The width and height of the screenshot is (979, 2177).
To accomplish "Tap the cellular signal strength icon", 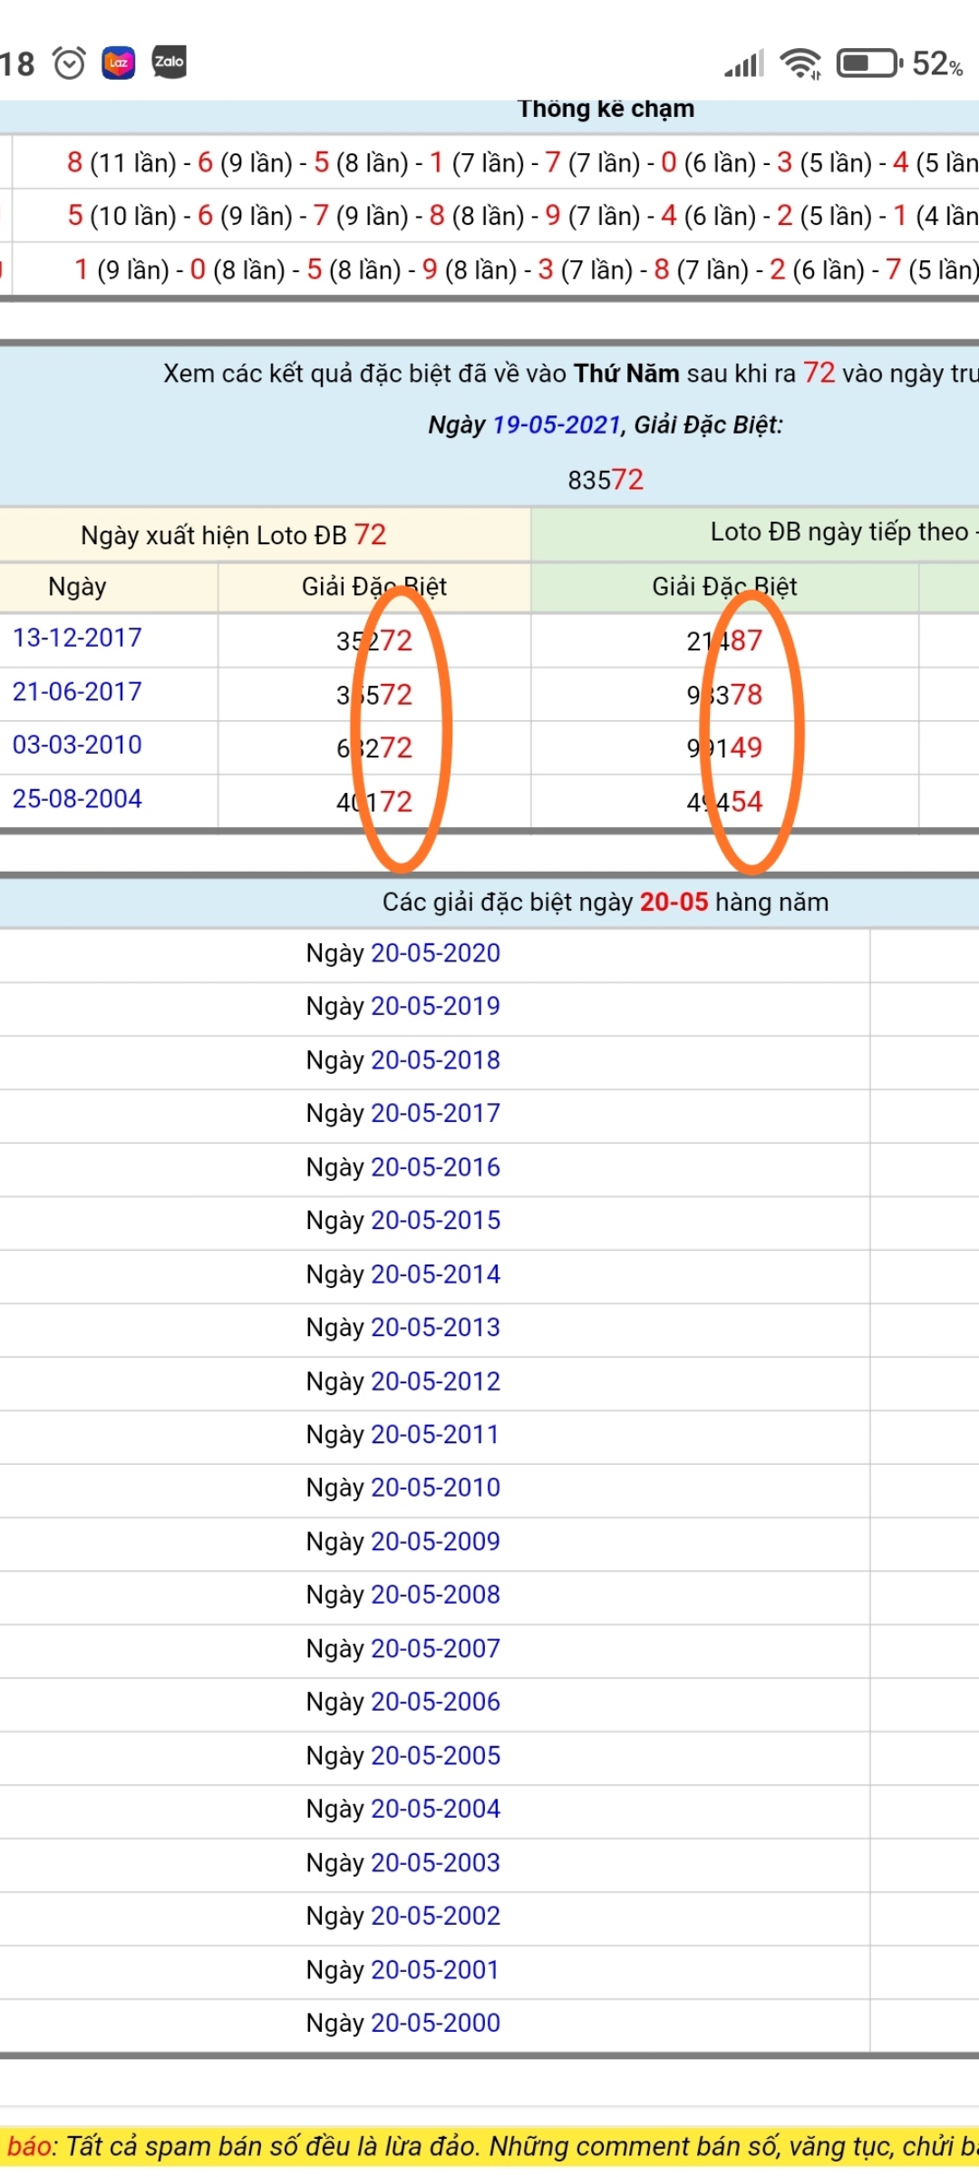I will tap(744, 63).
